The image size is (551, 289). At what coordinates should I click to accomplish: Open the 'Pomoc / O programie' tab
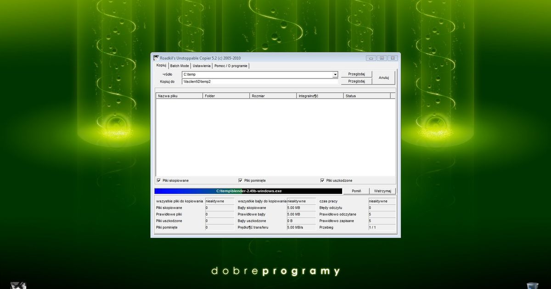tap(231, 66)
